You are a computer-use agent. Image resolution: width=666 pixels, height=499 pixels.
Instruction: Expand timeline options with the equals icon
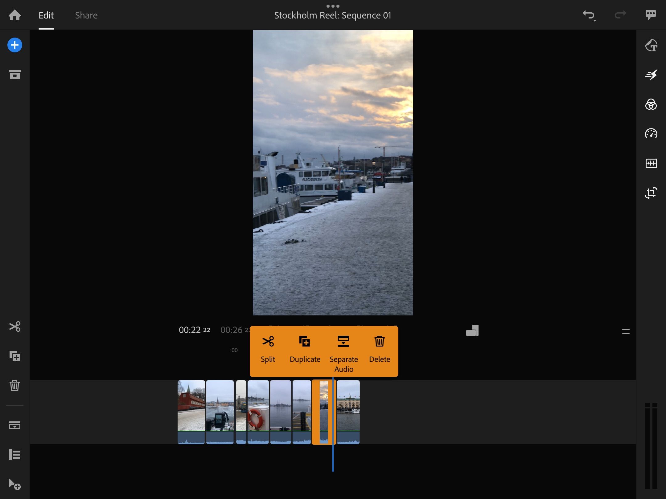point(626,331)
